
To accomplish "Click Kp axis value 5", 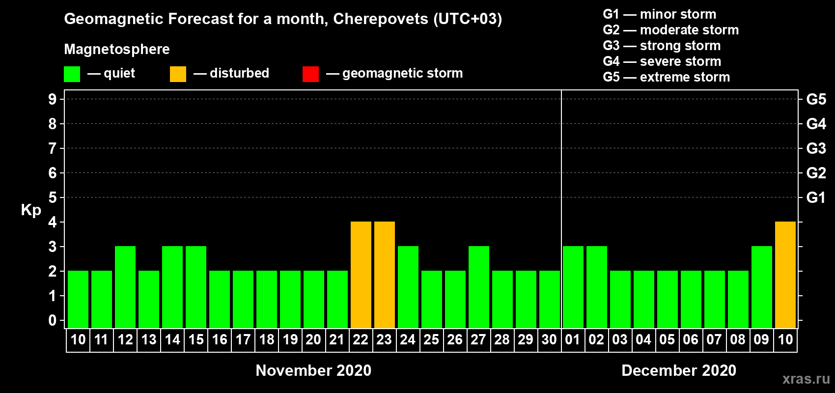I will tap(53, 197).
